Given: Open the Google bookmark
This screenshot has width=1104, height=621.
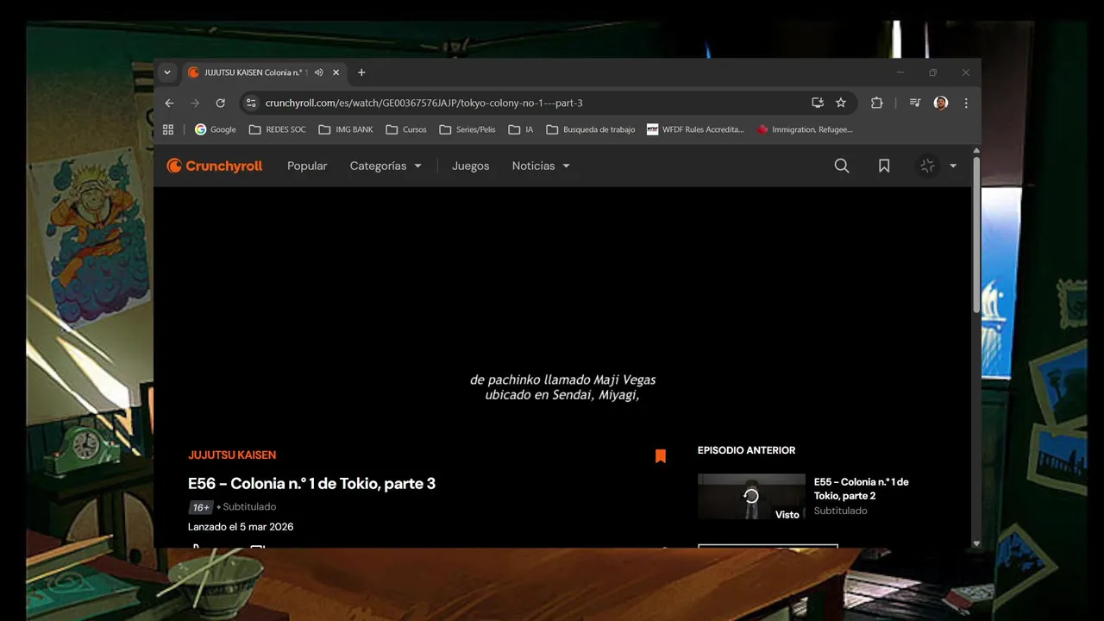Looking at the screenshot, I should (215, 129).
